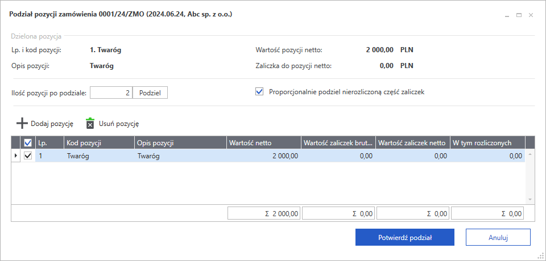Screen dimensions: 546x261
Task: Sort by the Wartość netto column header
Action: tap(263, 142)
